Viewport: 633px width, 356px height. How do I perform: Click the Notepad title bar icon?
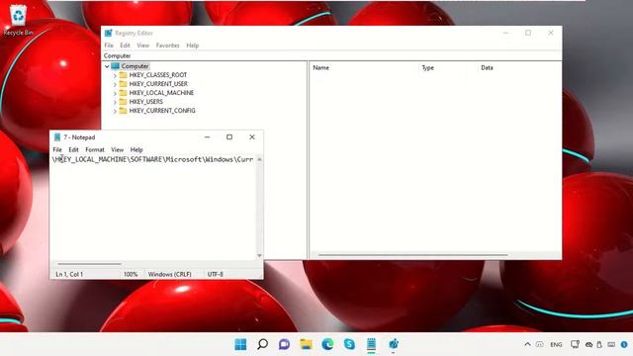tap(57, 137)
